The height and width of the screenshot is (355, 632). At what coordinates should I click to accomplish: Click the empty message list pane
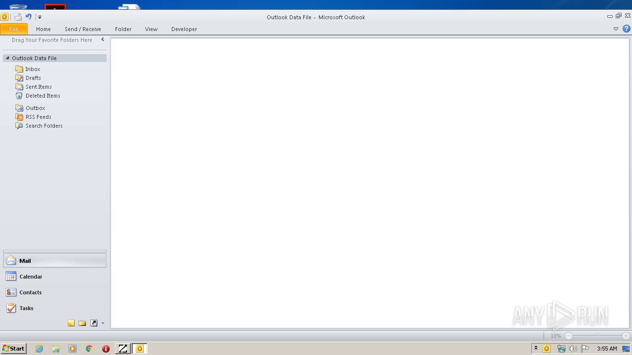370,183
